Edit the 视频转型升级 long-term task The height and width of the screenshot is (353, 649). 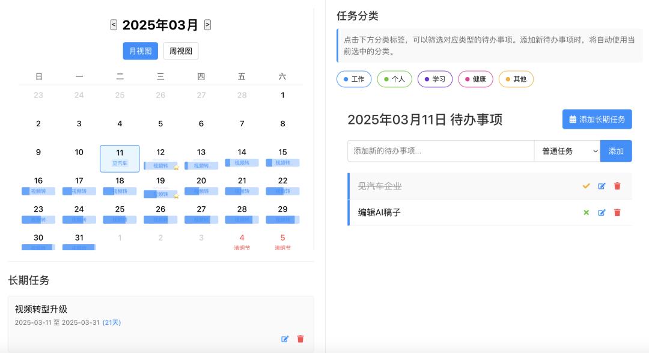pyautogui.click(x=285, y=339)
